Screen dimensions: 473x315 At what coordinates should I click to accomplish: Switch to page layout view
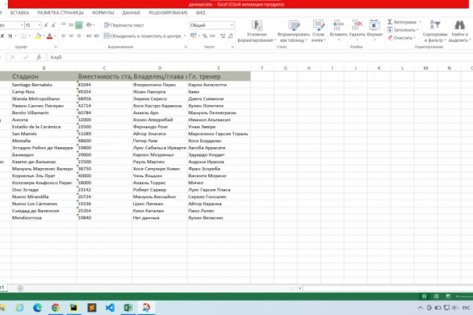[436, 297]
